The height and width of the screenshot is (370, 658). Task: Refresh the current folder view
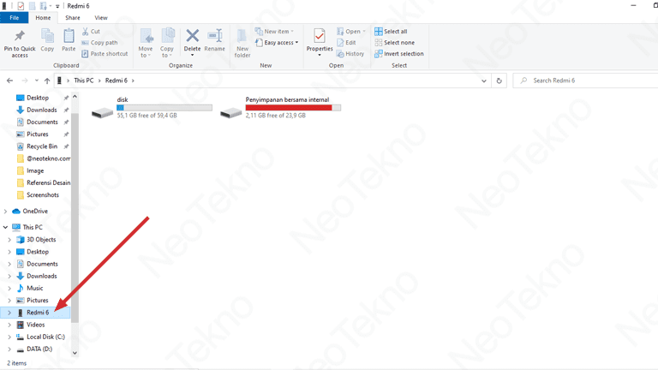pos(499,81)
